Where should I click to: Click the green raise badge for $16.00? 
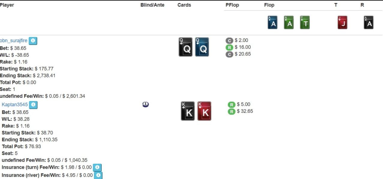pyautogui.click(x=229, y=47)
